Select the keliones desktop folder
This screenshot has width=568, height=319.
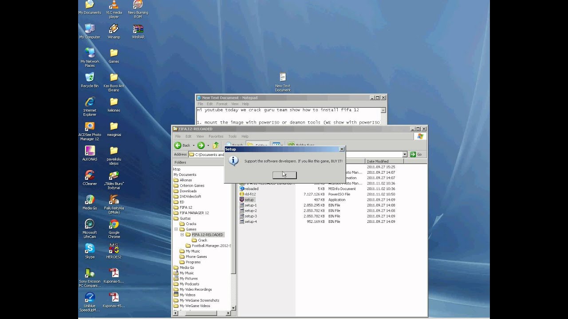tap(114, 105)
